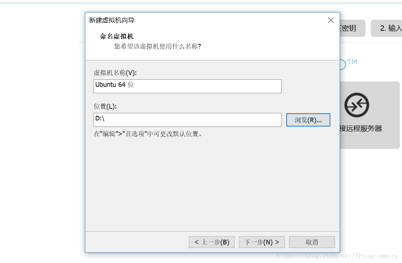Focus the 虚拟机名称 text field

tap(187, 86)
